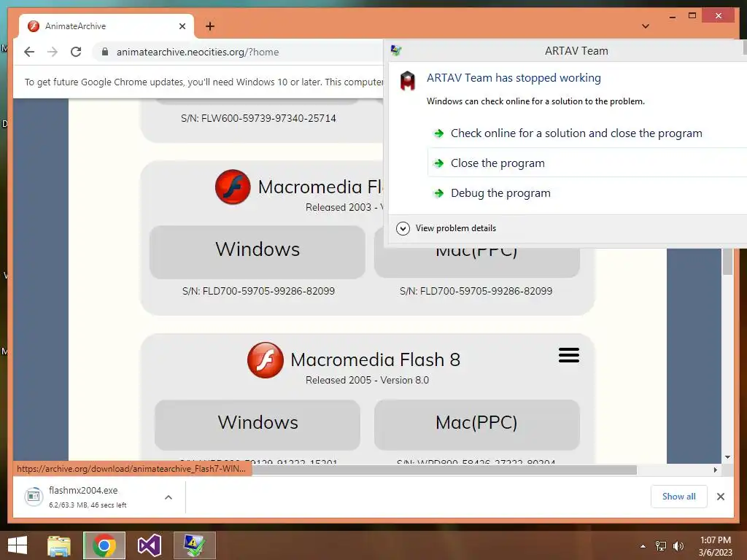Click the Macromedia Flash 8 logo icon
This screenshot has height=560, width=747.
[266, 360]
